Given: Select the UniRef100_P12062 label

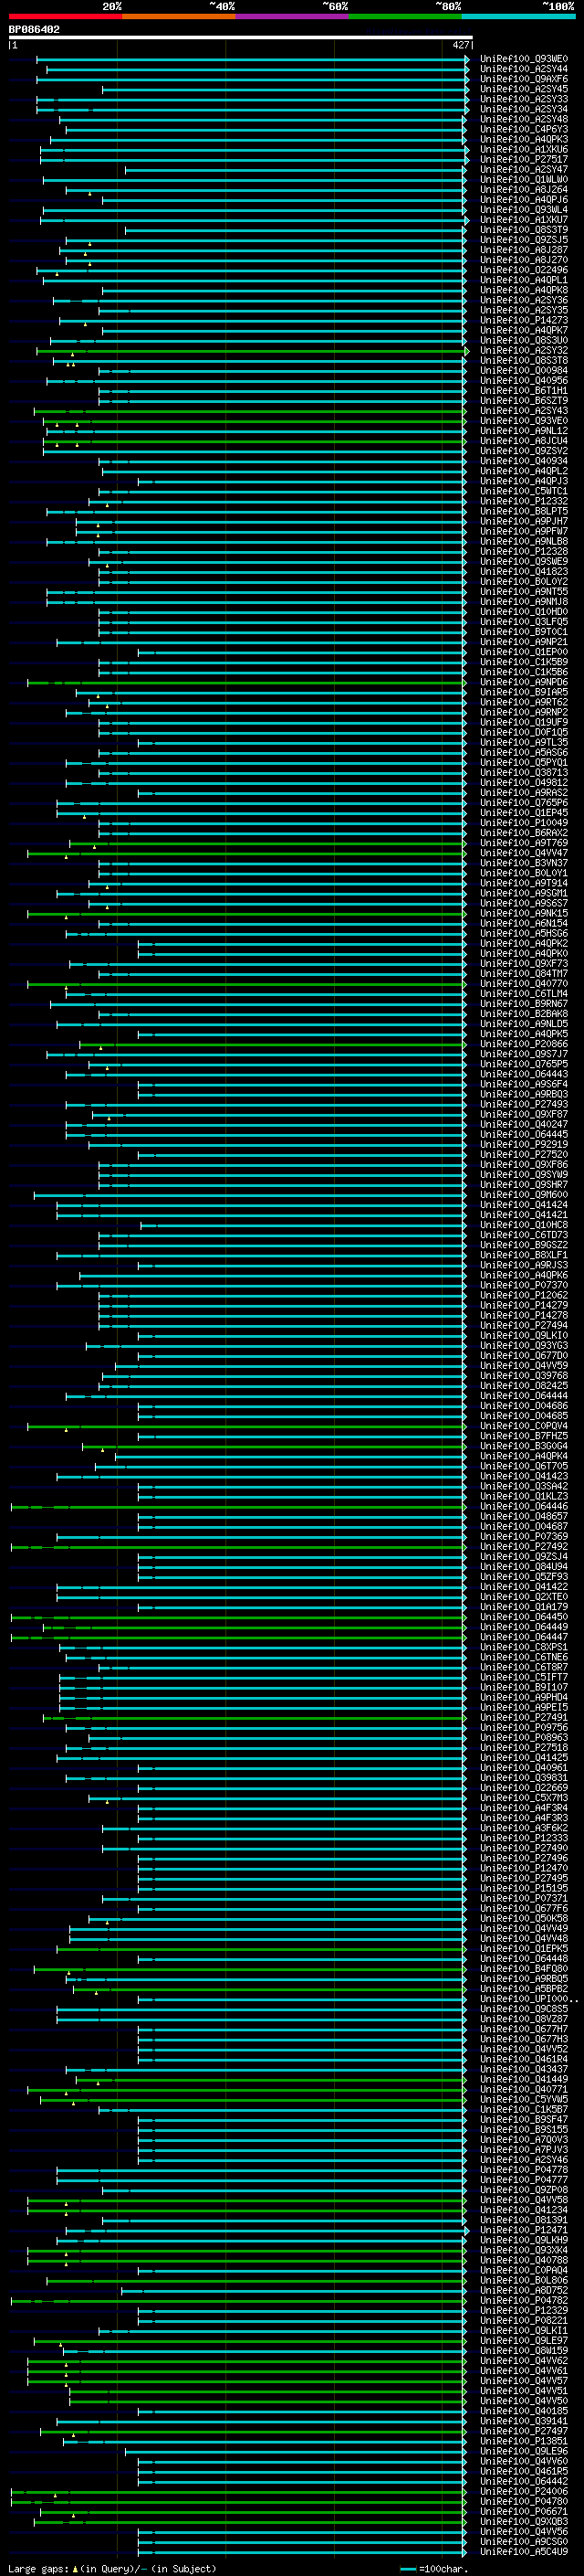Looking at the screenshot, I should coord(524,1296).
